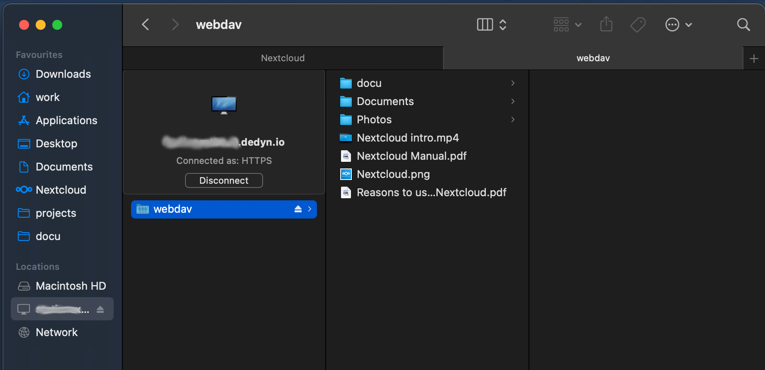Expand the docu folder chevron
The height and width of the screenshot is (370, 765).
coord(513,83)
